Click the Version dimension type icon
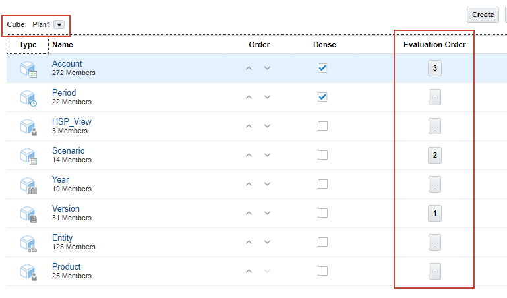507x298 pixels. tap(28, 214)
